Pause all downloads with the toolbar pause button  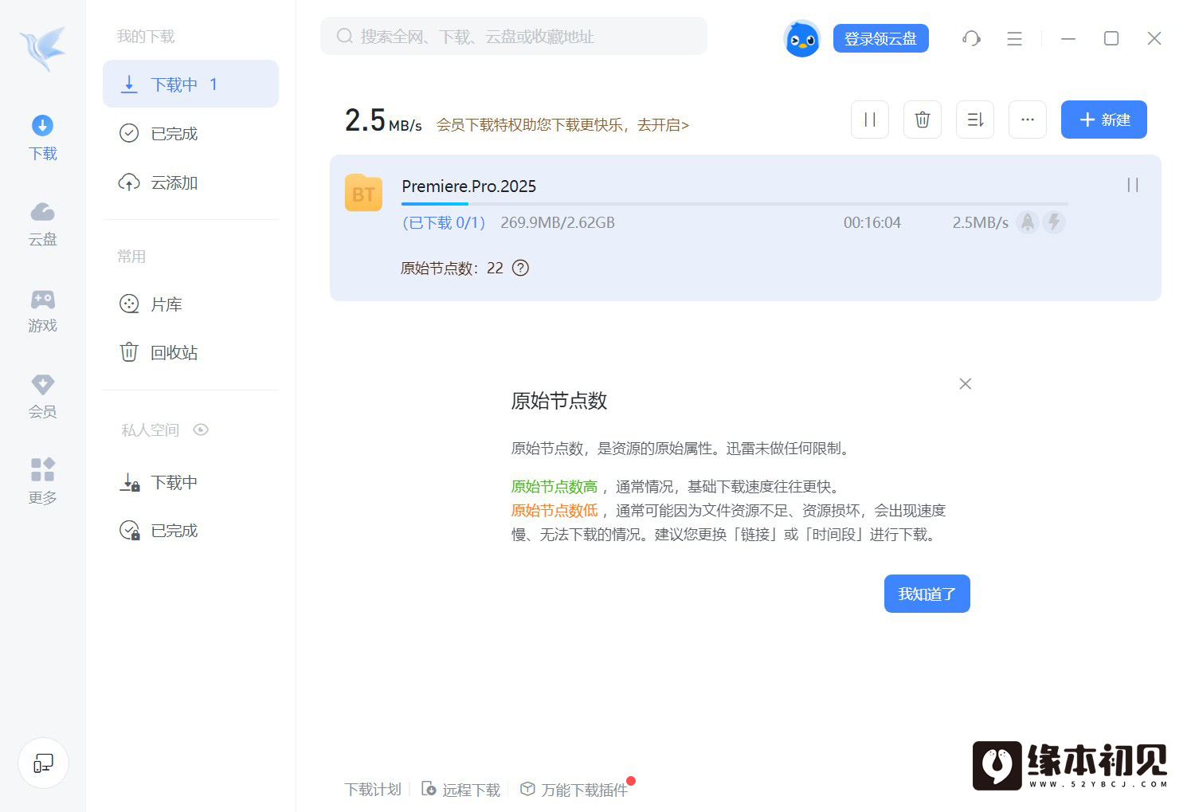click(870, 120)
